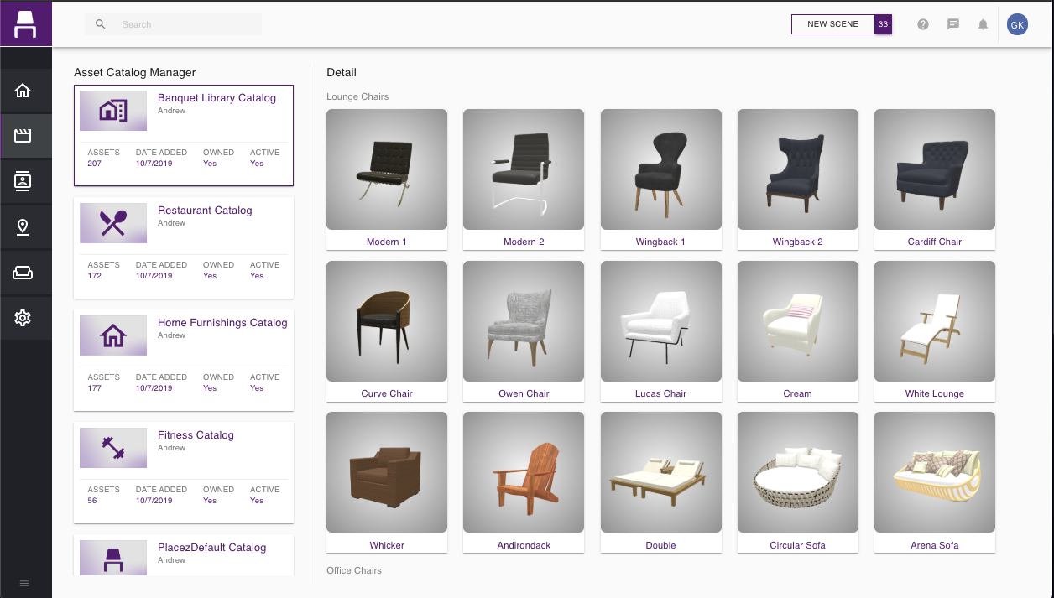
Task: Select the Owen Chair thumbnail
Action: pos(524,322)
